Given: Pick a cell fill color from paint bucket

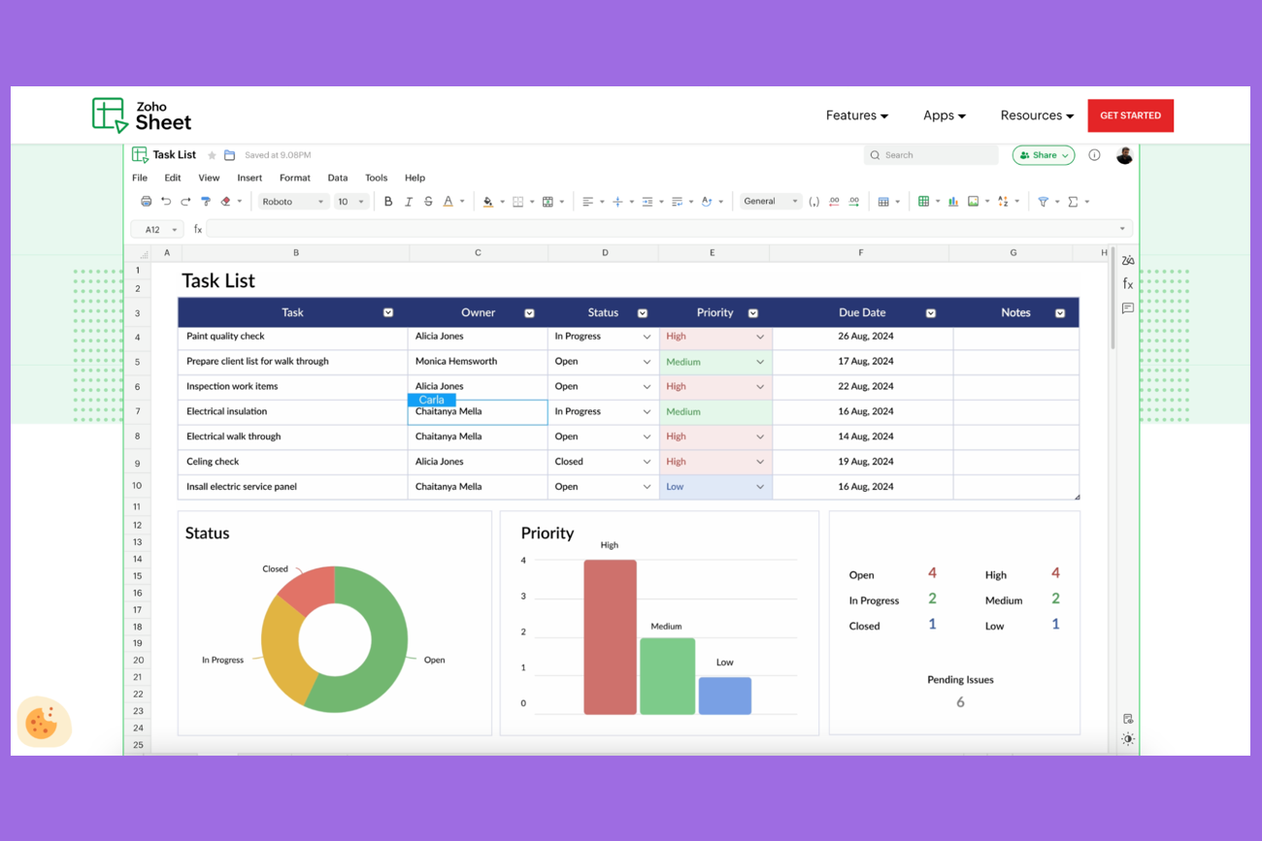Looking at the screenshot, I should pyautogui.click(x=487, y=202).
